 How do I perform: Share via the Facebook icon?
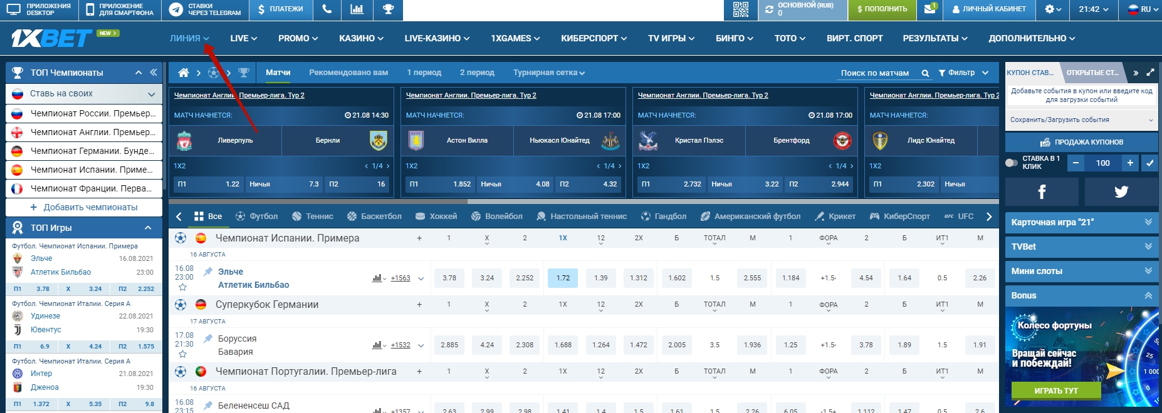(1042, 191)
